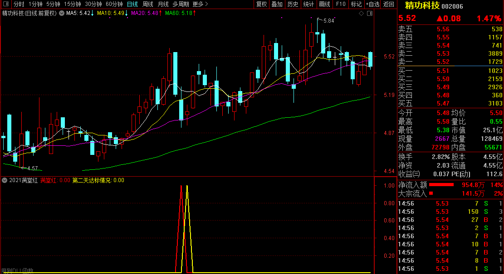Screen dimensions: 504x274
Task: Click the red spike peak in 满堂红 indicator
Action: (181, 186)
